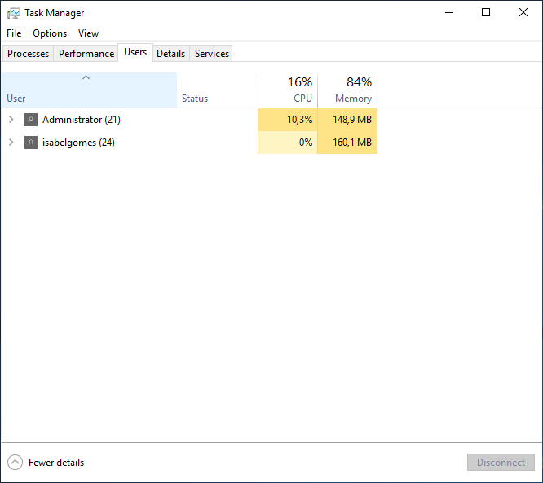
Task: Open the File menu
Action: tap(14, 33)
